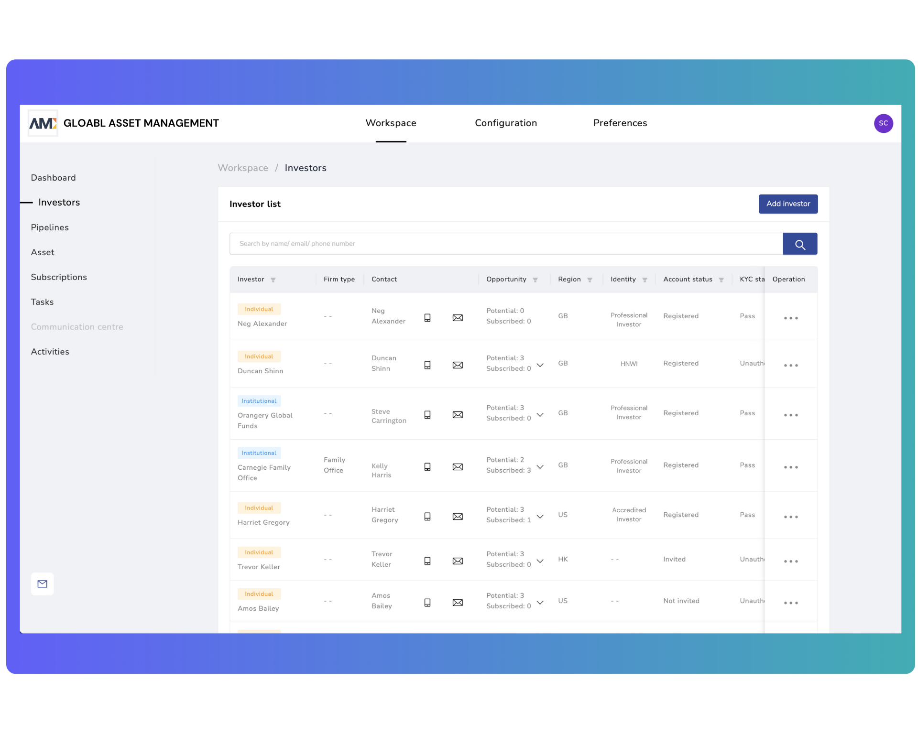Screen dimensions: 918x734
Task: Open the Region column filter
Action: point(590,280)
